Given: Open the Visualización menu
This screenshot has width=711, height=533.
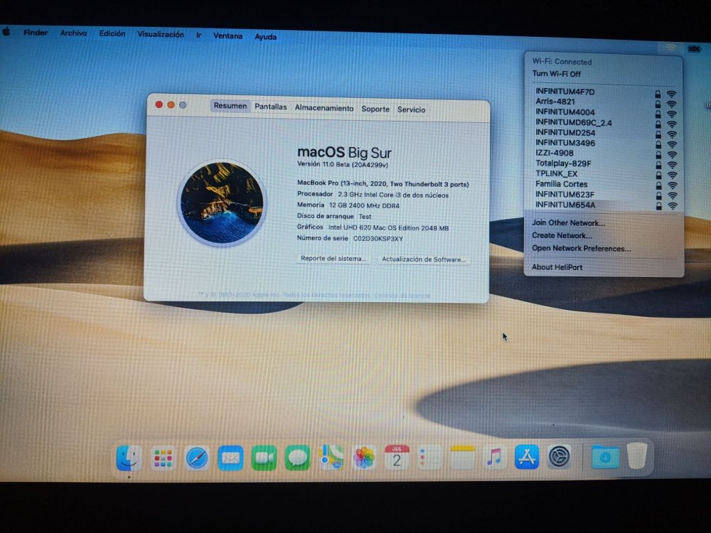Looking at the screenshot, I should tap(161, 34).
